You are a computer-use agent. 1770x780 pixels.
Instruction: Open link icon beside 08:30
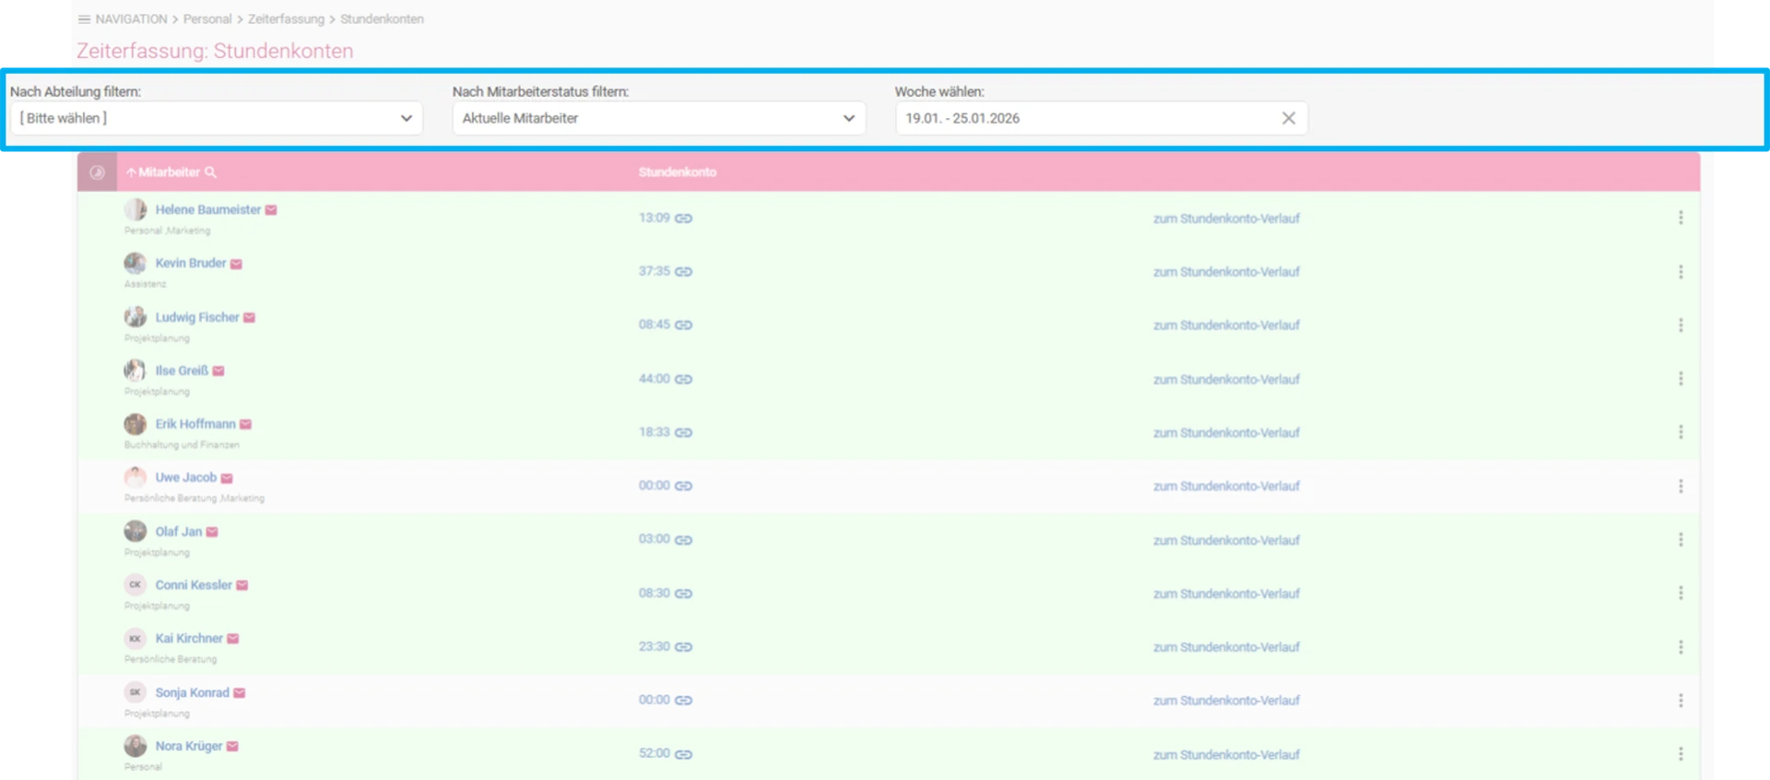tap(683, 594)
